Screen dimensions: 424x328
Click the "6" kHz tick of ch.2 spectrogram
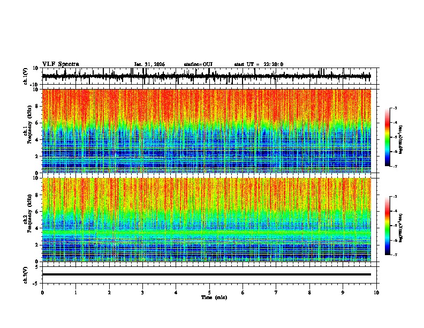pyautogui.click(x=37, y=212)
